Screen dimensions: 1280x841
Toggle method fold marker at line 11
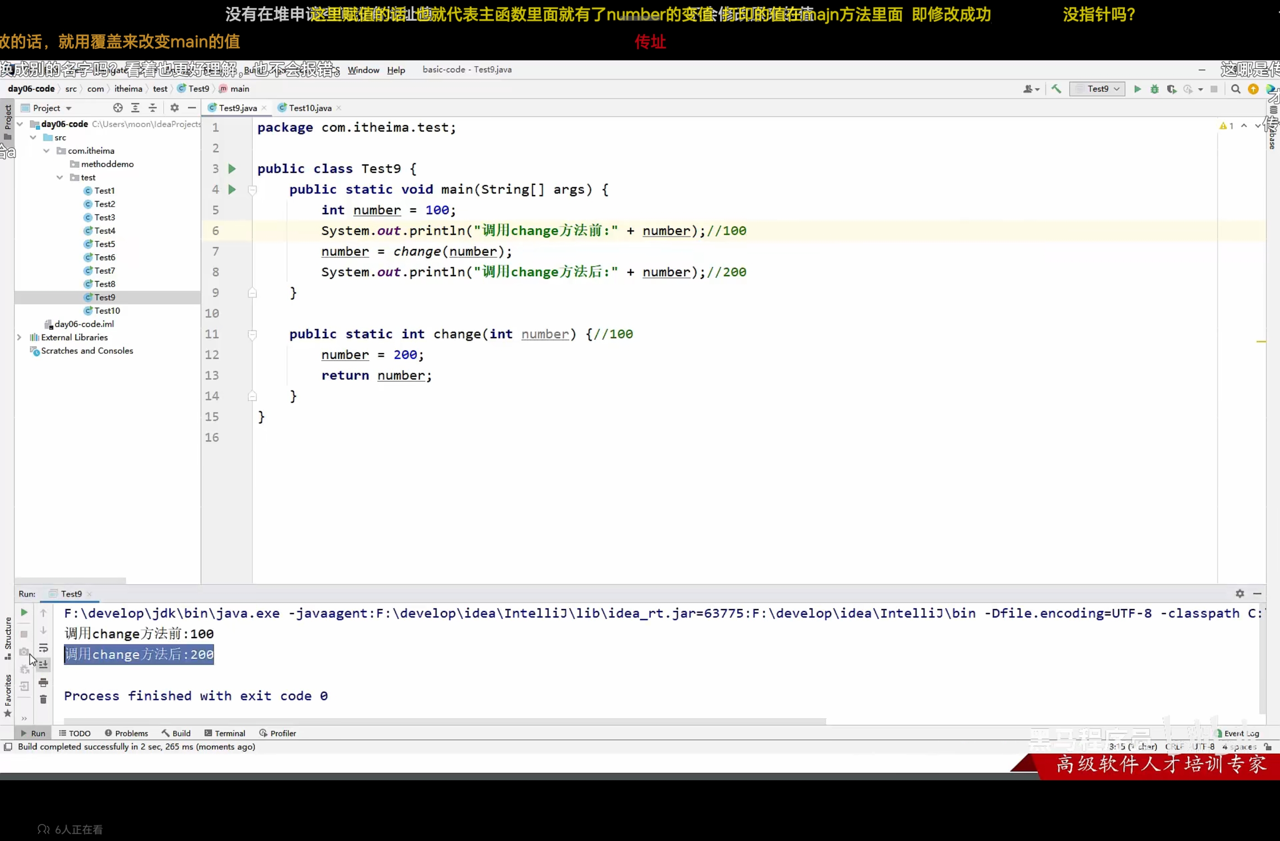[x=252, y=335]
